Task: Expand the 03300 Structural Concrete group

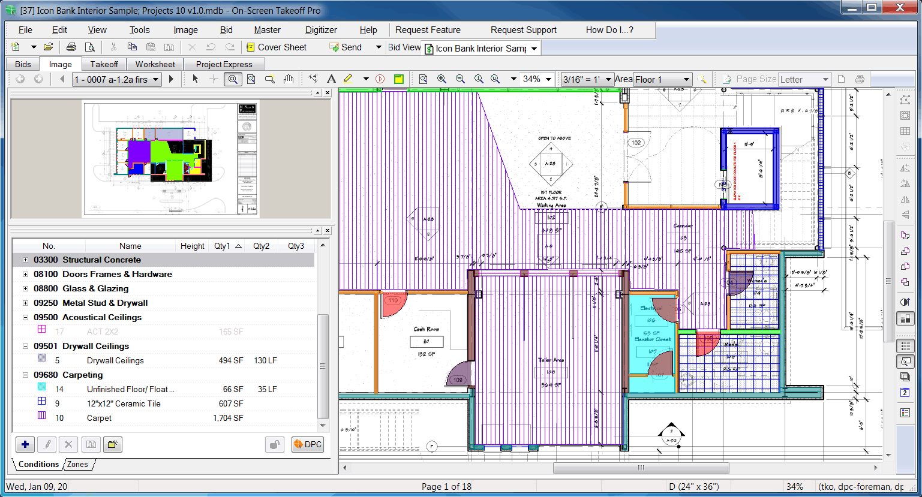Action: (25, 260)
